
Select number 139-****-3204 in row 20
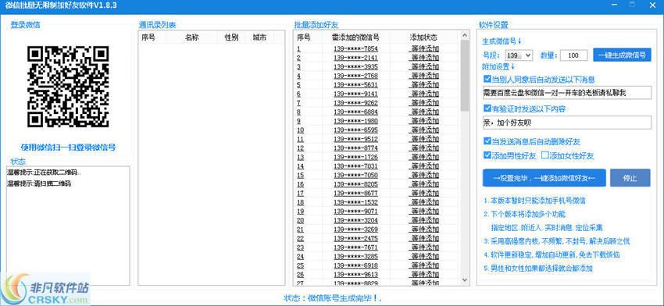355,220
